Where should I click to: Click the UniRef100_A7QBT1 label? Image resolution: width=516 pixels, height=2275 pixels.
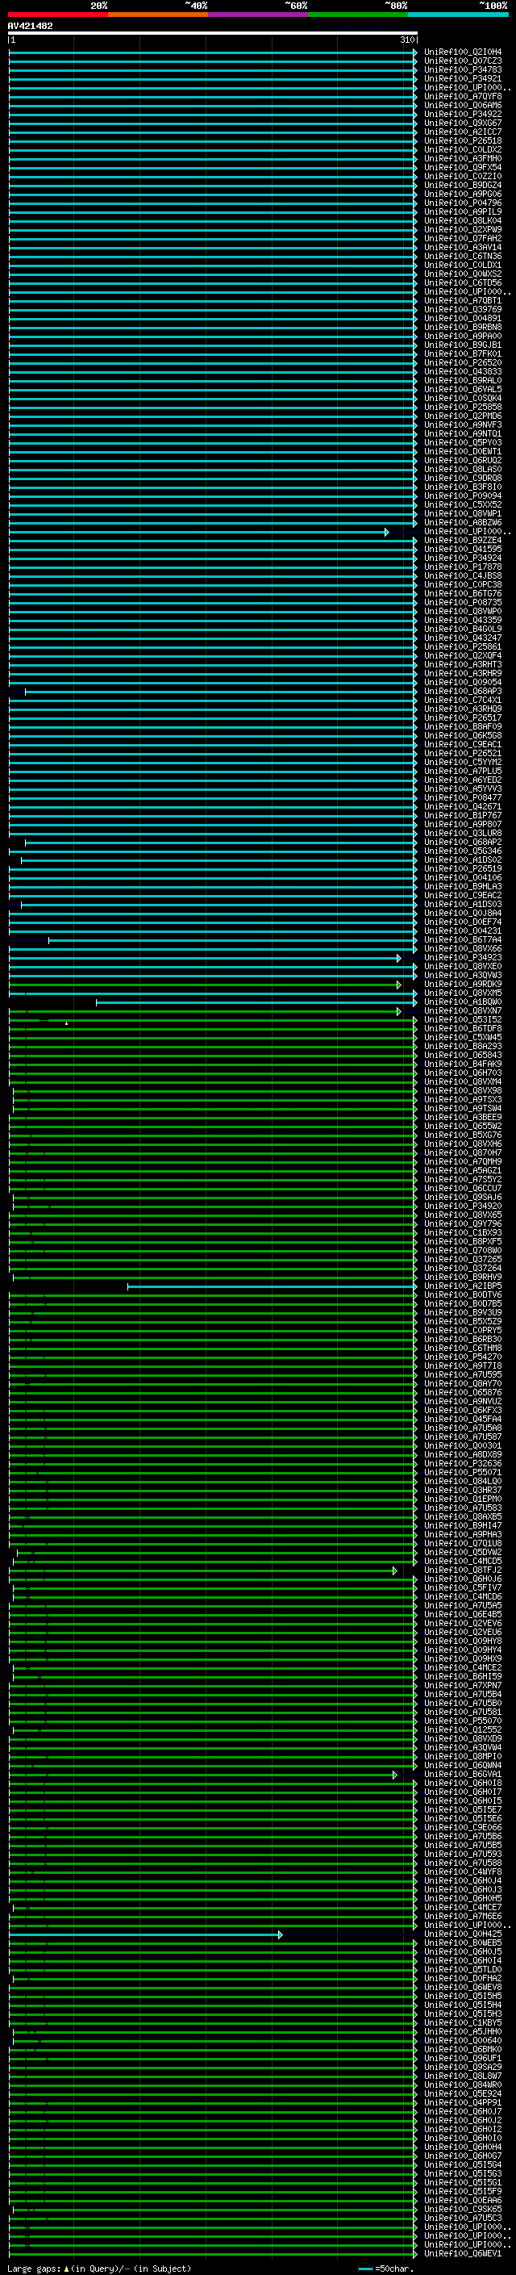pos(463,301)
